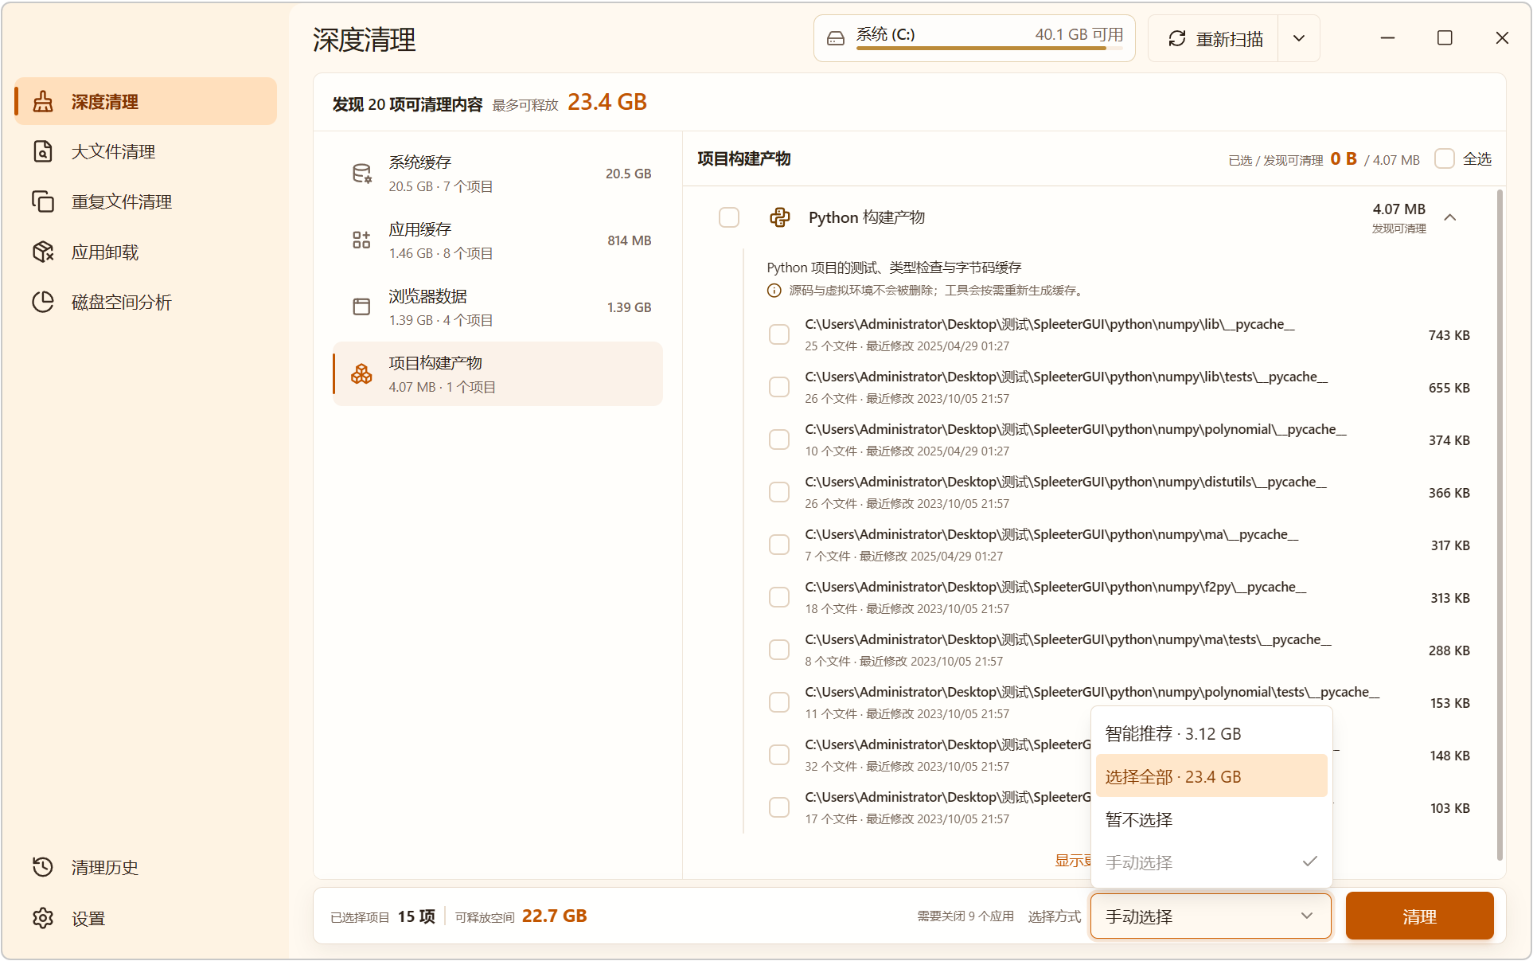Click the application cache grid icon
The width and height of the screenshot is (1533, 961).
[361, 240]
